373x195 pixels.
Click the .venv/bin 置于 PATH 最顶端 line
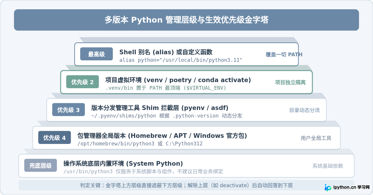[166, 88]
